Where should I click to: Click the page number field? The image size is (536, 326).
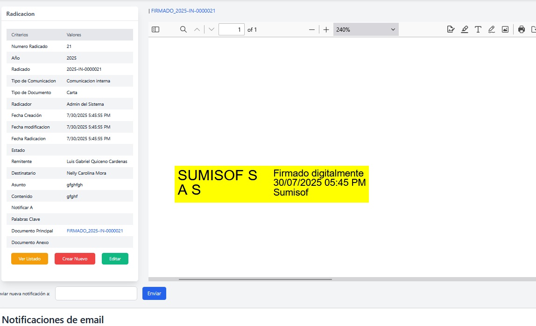point(232,29)
